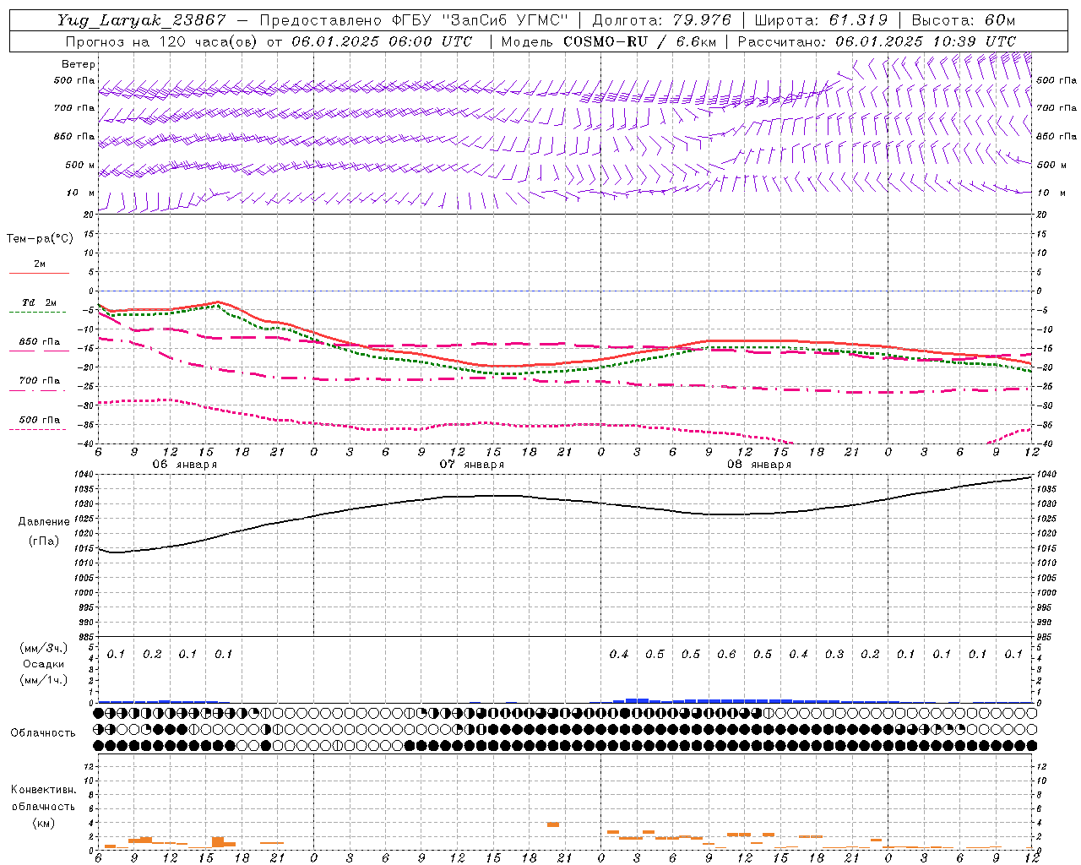Click the Высота: 60м header value
Image resolution: width=1081 pixels, height=865 pixels.
(962, 20)
